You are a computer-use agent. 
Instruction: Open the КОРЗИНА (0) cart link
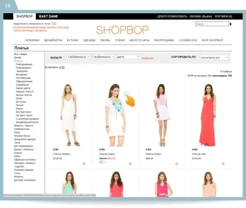tap(223, 16)
